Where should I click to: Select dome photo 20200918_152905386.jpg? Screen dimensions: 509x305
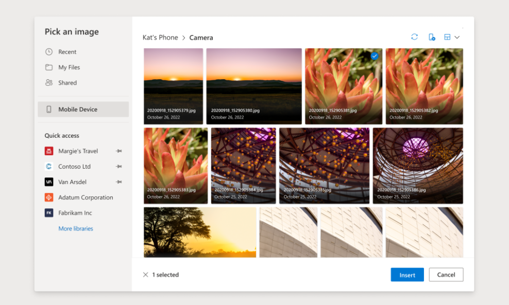pyautogui.click(x=418, y=166)
